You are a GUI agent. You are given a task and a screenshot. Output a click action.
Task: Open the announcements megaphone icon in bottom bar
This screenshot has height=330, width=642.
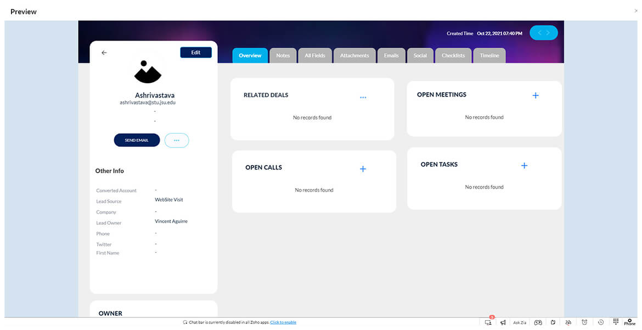(x=503, y=322)
